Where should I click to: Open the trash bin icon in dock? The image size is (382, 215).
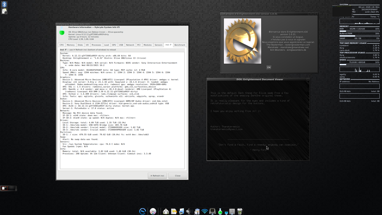240,211
